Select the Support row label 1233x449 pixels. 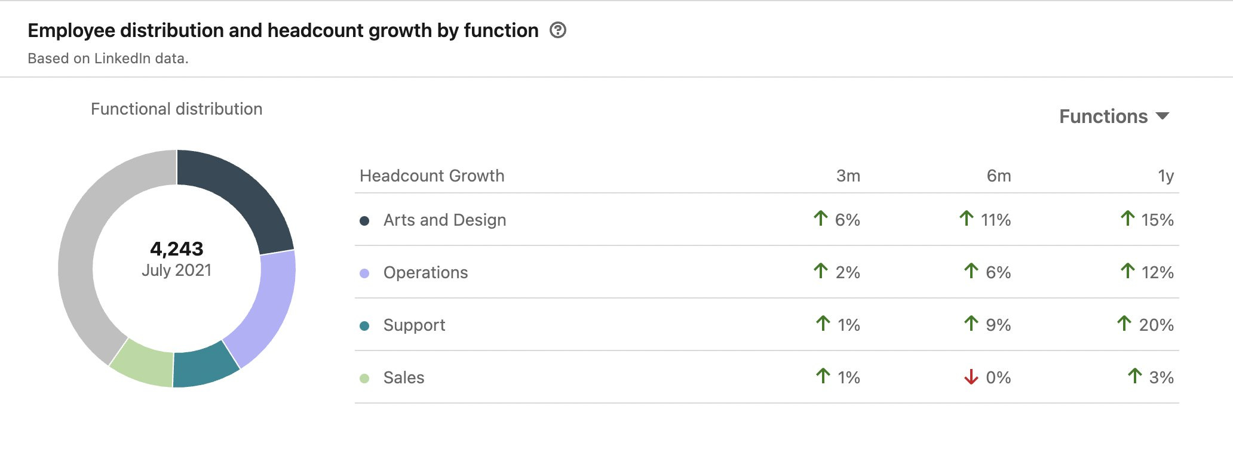coord(414,325)
